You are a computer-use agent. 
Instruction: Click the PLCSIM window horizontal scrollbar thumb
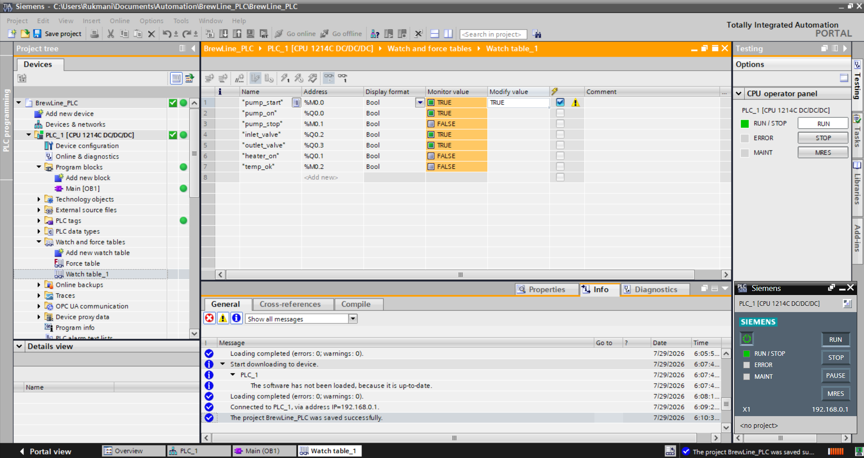(x=780, y=438)
